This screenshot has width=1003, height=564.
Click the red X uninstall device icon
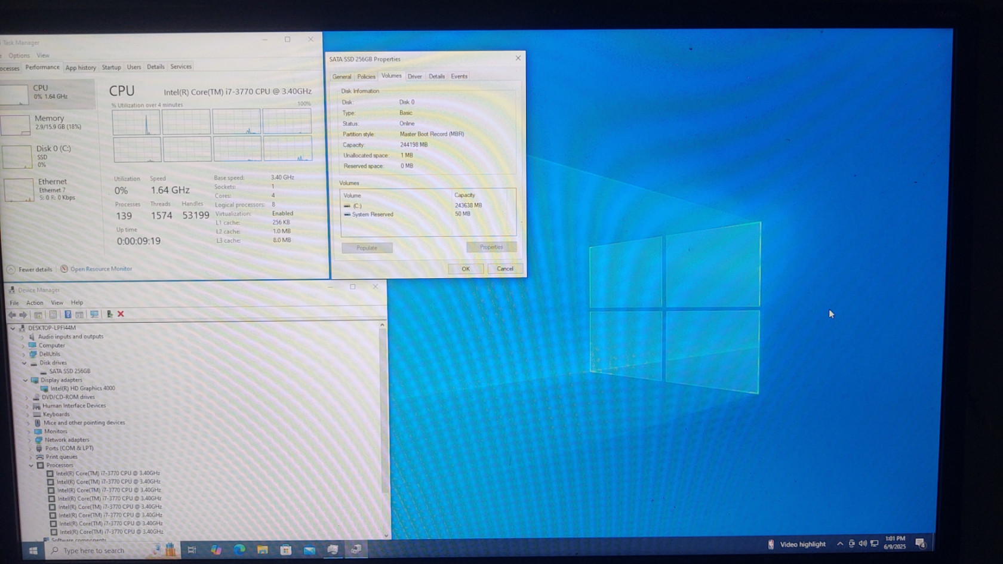(121, 314)
